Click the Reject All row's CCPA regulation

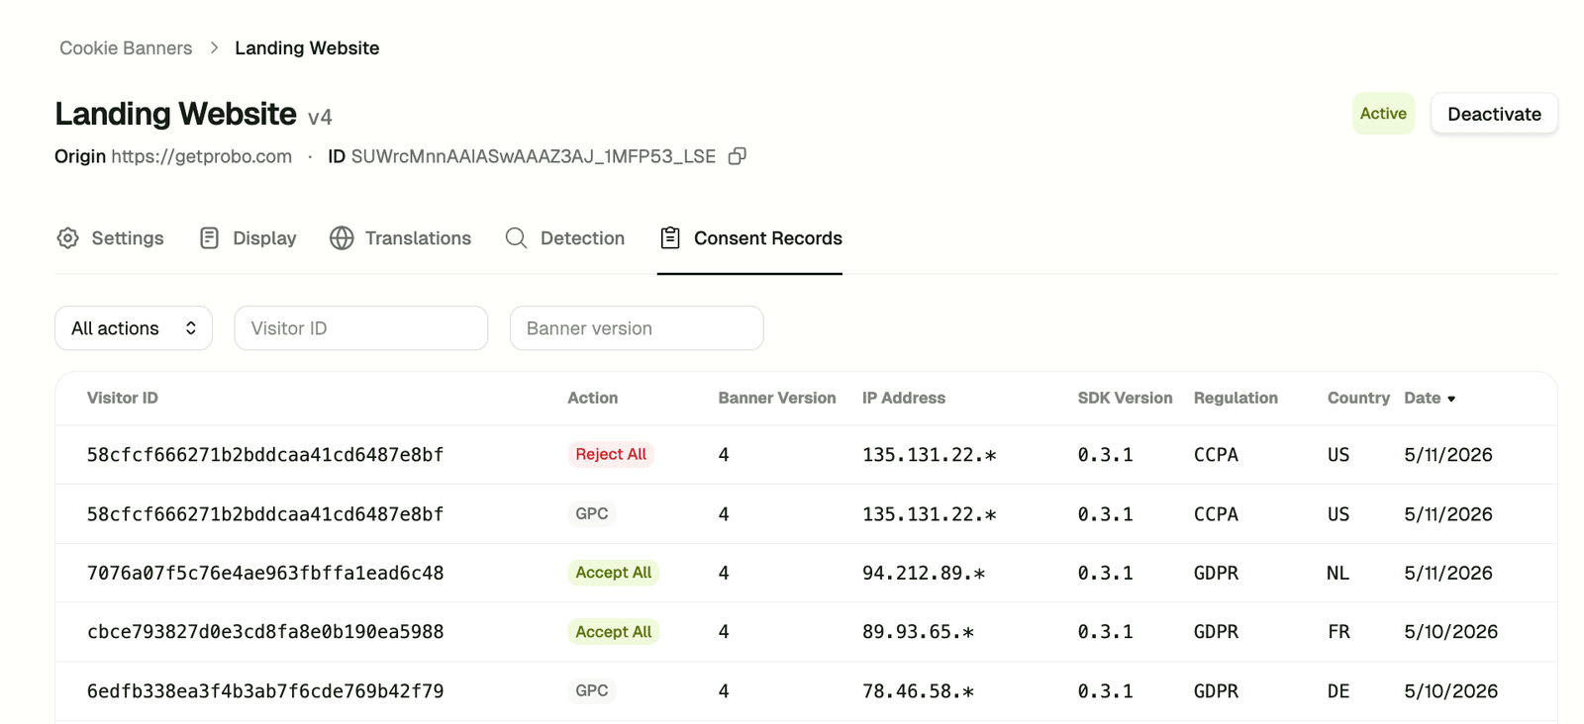point(1216,454)
